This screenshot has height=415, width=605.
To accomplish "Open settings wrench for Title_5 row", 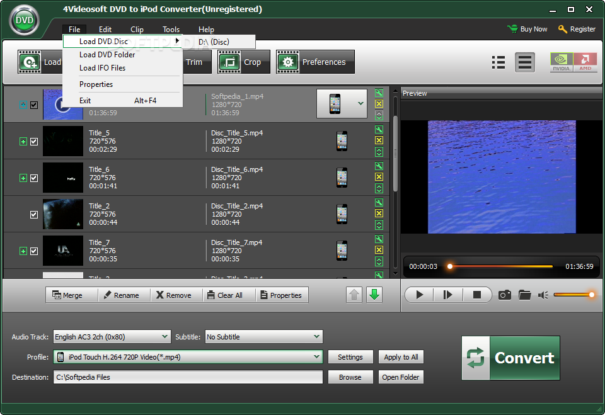I will pos(379,130).
